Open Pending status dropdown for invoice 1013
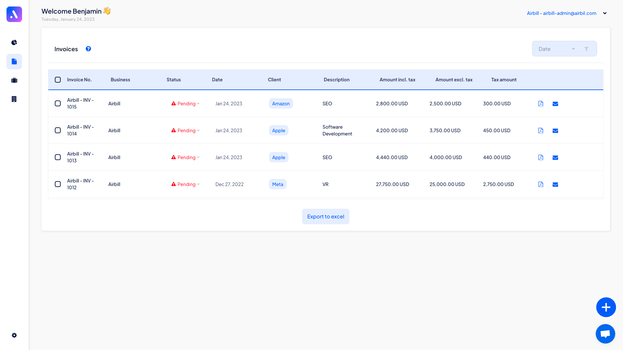Viewport: 623px width, 350px height. click(186, 157)
